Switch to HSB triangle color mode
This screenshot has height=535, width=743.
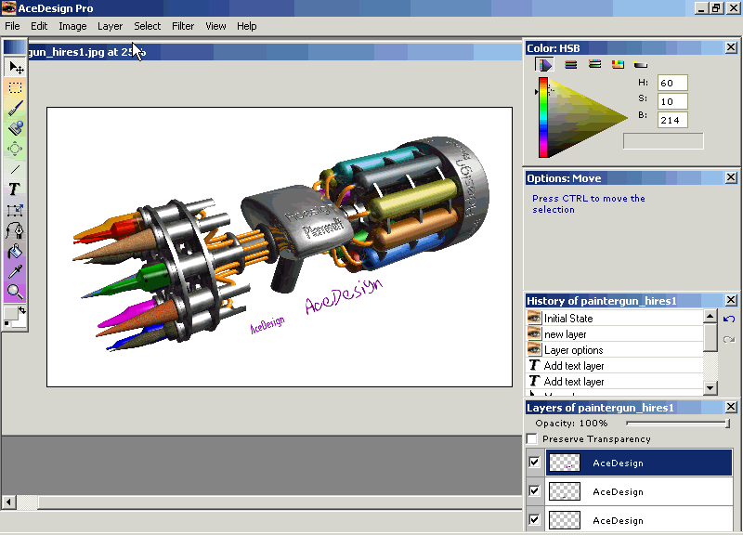[544, 64]
